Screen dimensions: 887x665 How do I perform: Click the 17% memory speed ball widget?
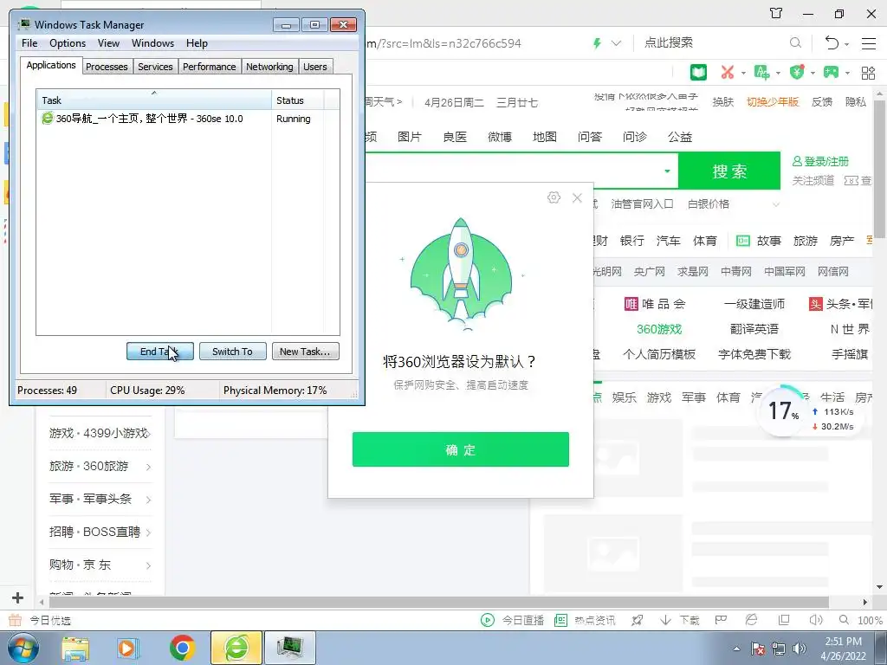pos(783,410)
